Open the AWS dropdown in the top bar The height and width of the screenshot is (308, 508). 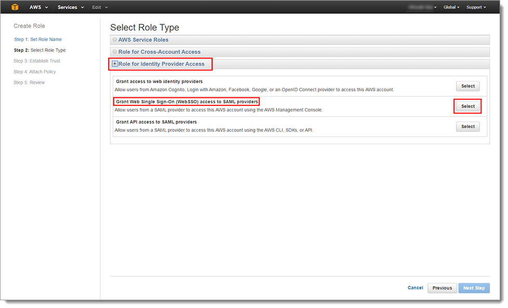point(39,7)
